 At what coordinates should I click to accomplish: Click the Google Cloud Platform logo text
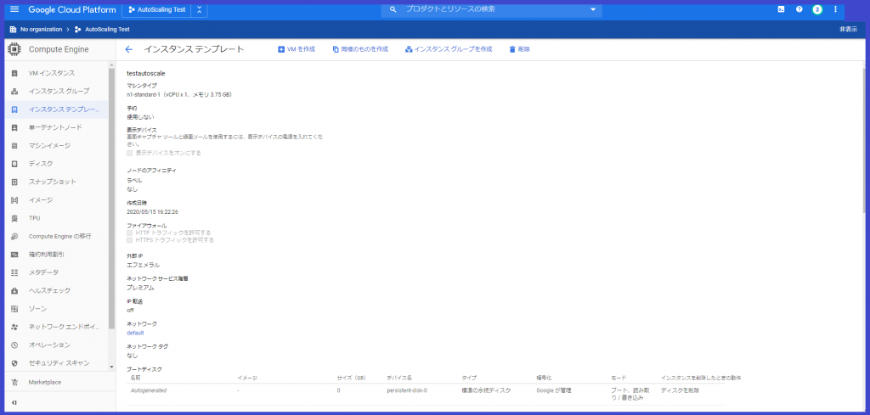pyautogui.click(x=72, y=9)
